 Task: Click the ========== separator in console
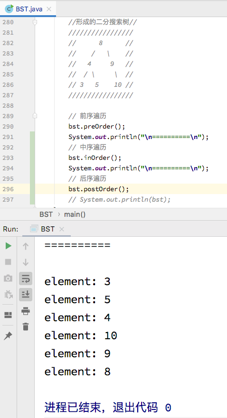[77, 245]
